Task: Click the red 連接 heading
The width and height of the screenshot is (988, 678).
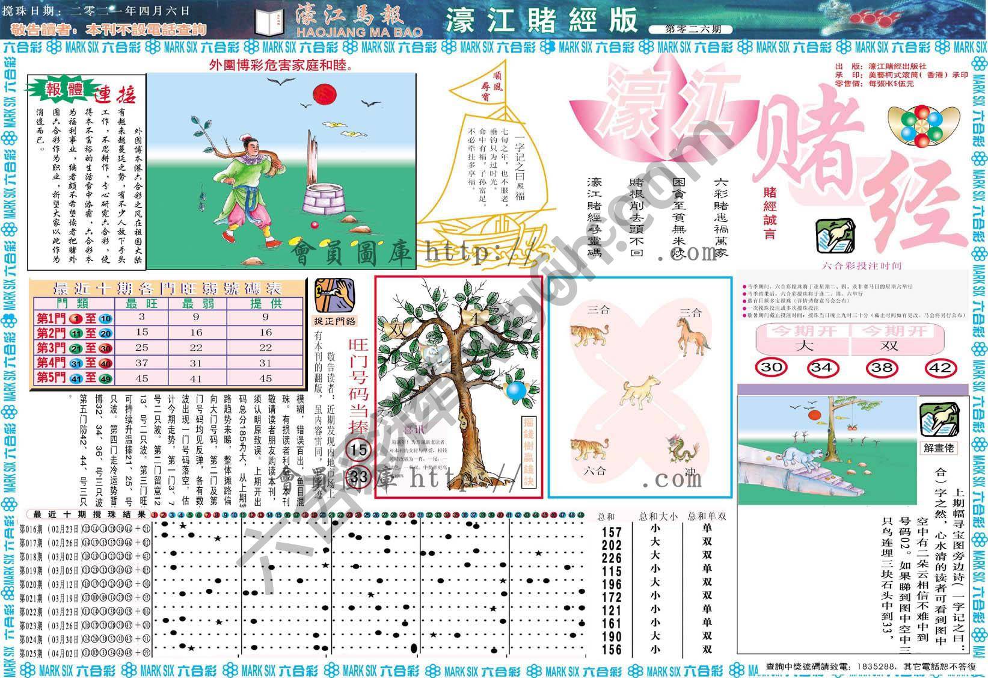Action: pos(115,94)
